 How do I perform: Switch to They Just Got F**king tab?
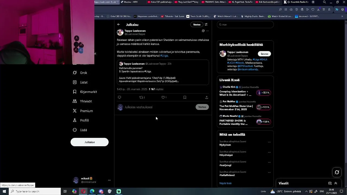point(187,2)
